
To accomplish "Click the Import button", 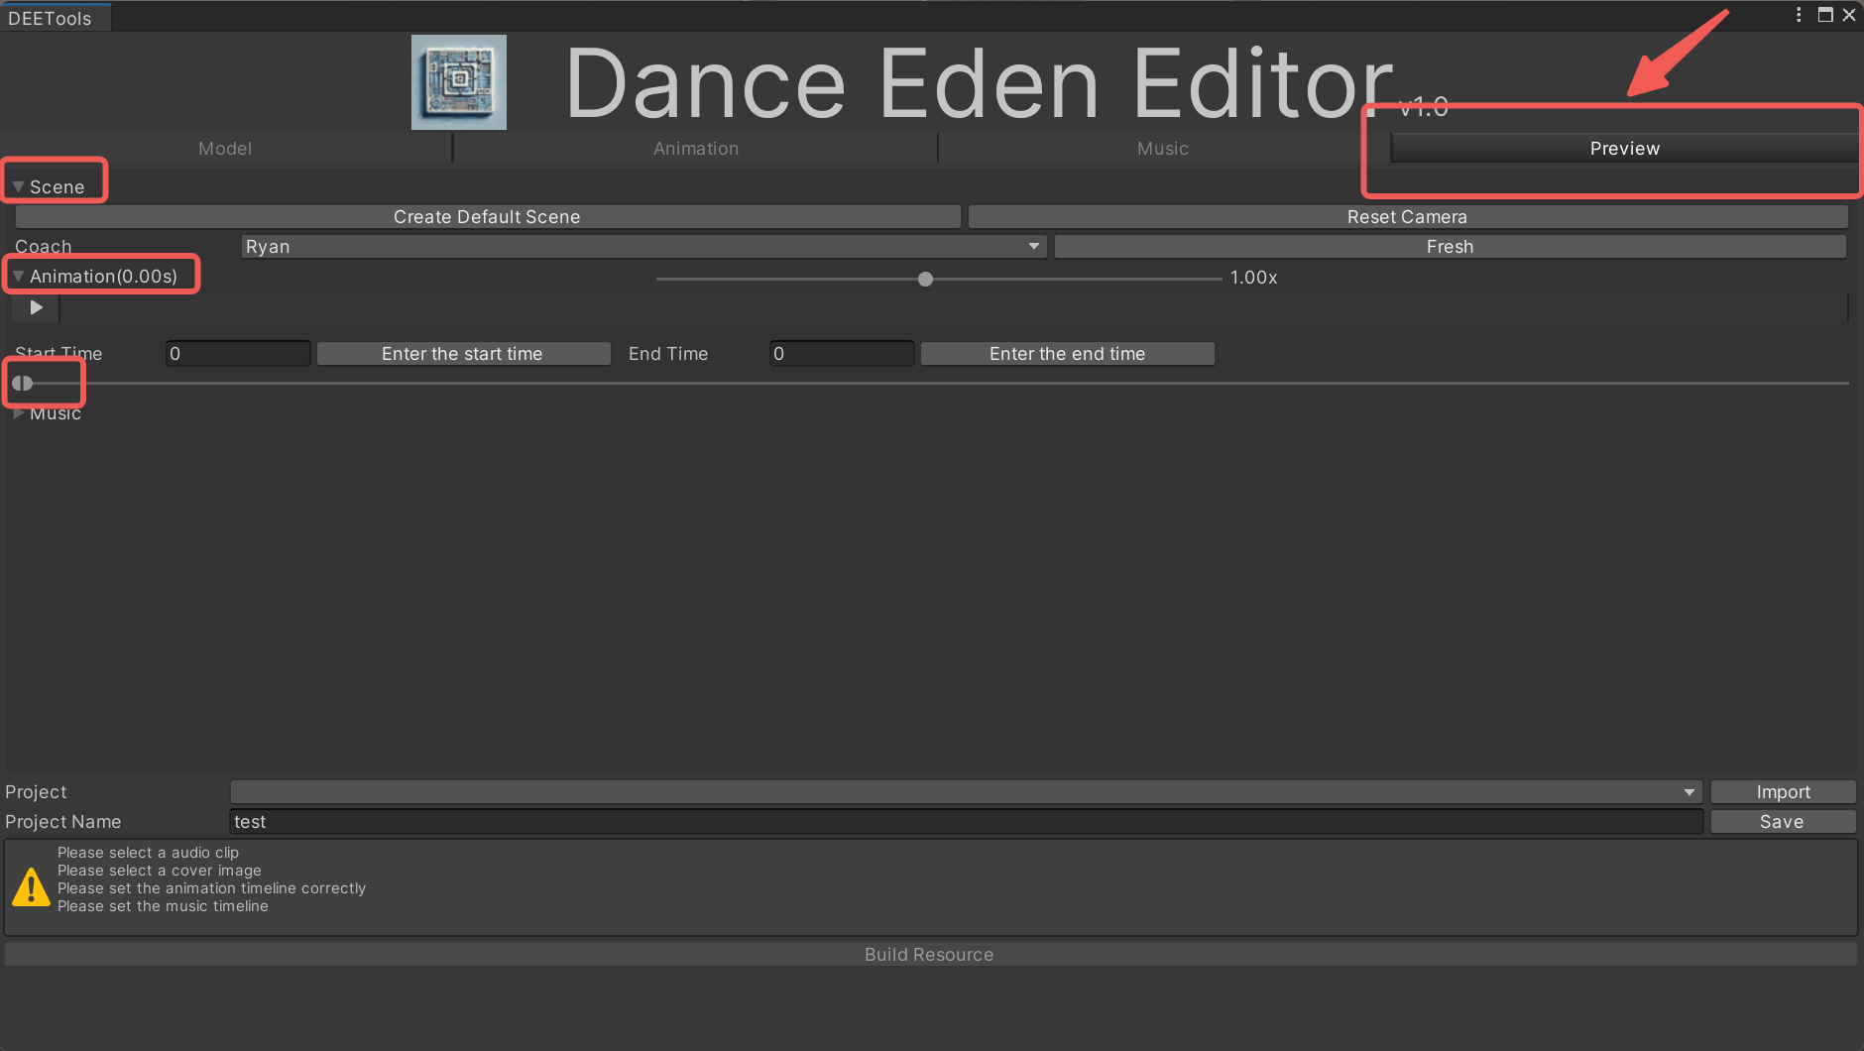I will [1783, 791].
